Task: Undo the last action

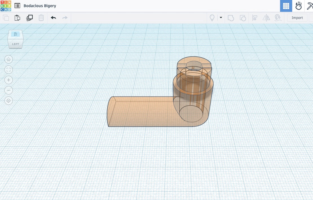Action: click(53, 18)
